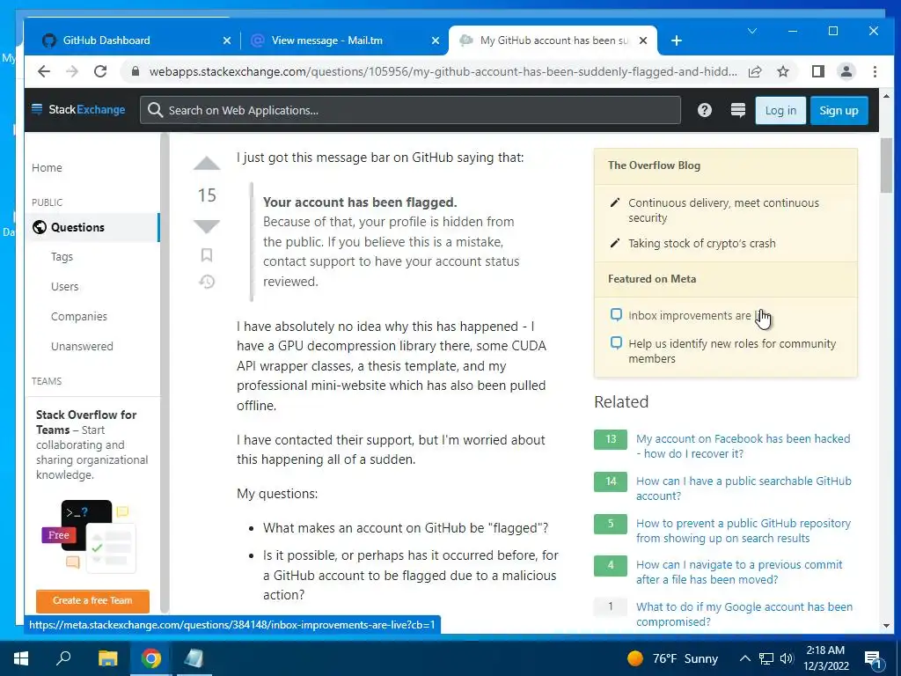Viewport: 901px width, 676px height.
Task: Open Windows taskbar search
Action: 63,658
